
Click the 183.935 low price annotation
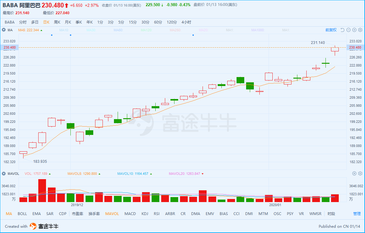(x=40, y=162)
